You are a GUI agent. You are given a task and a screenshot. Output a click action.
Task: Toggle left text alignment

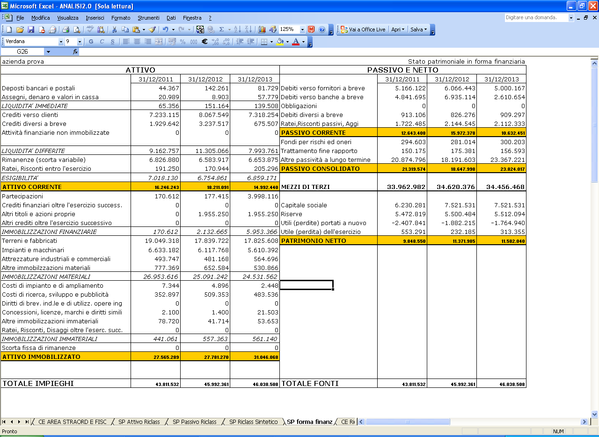(x=126, y=42)
